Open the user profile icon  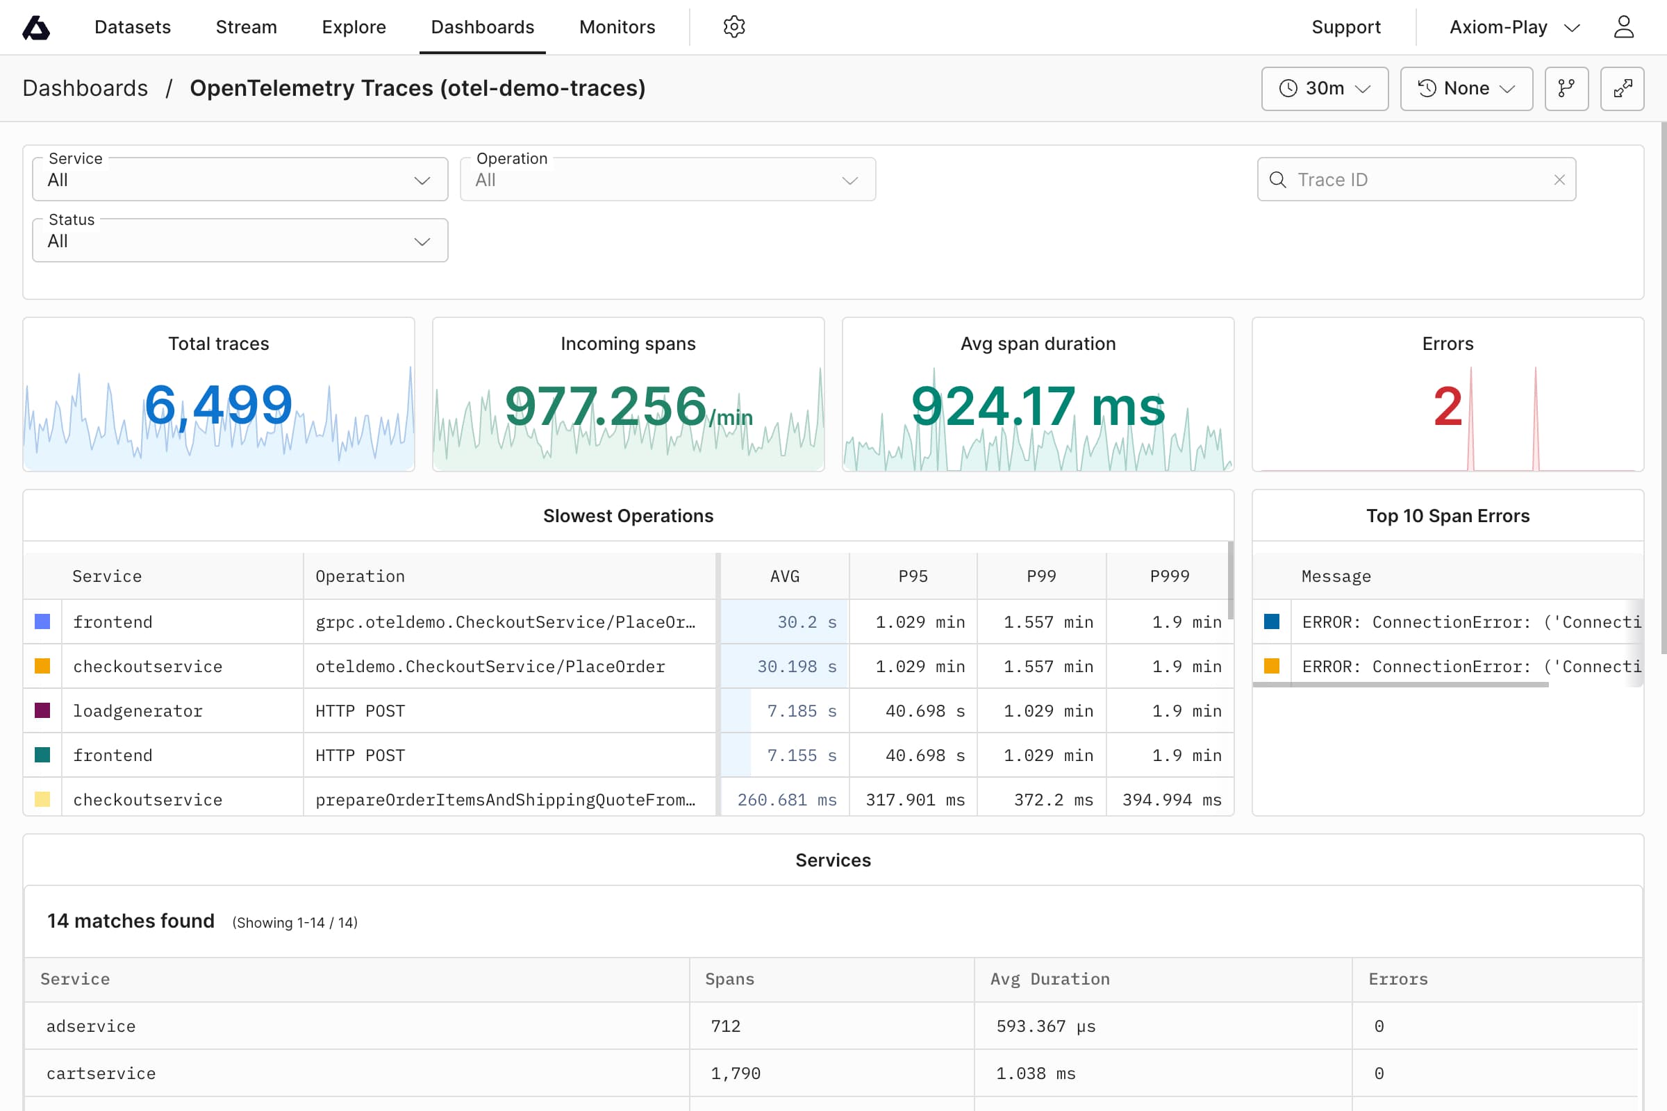coord(1623,27)
